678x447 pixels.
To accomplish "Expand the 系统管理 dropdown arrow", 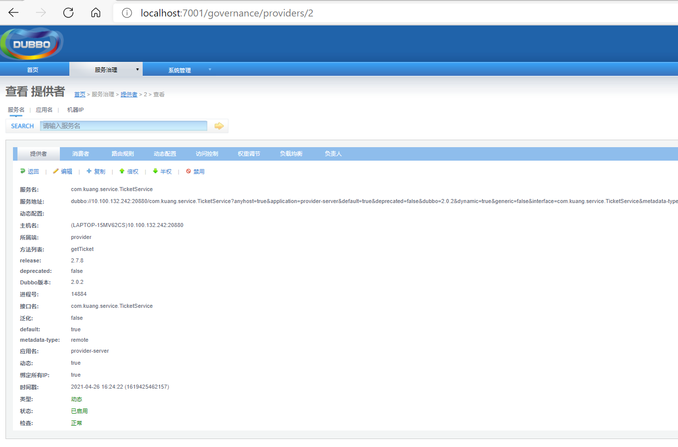I will click(x=210, y=69).
